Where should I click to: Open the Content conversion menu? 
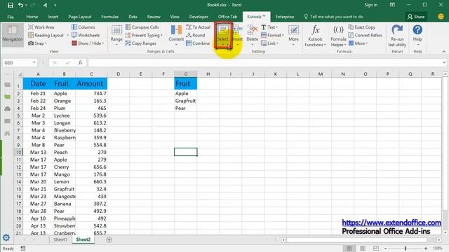(x=176, y=36)
